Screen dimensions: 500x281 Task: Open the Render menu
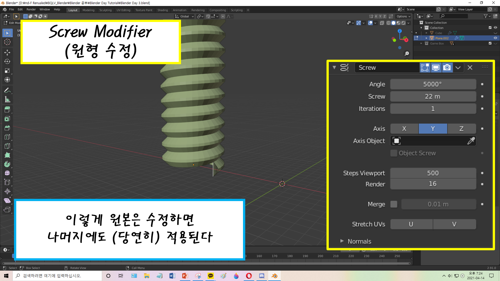[31, 9]
